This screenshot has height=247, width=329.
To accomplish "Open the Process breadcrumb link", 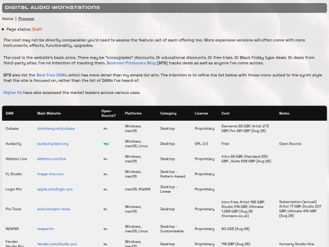I will point(26,19).
